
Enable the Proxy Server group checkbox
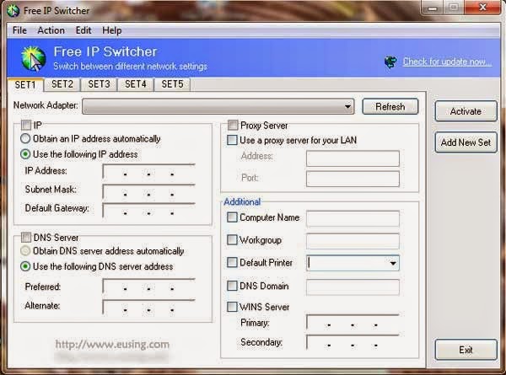pos(233,125)
